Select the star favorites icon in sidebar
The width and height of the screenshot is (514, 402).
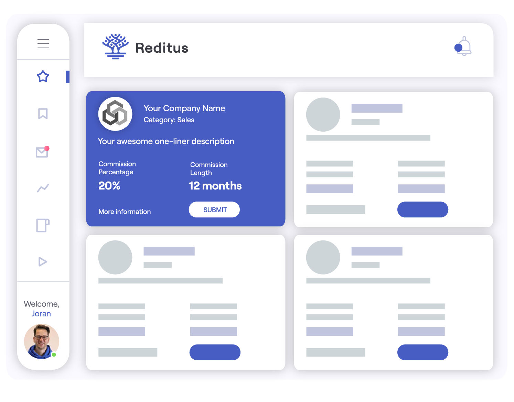coord(43,76)
